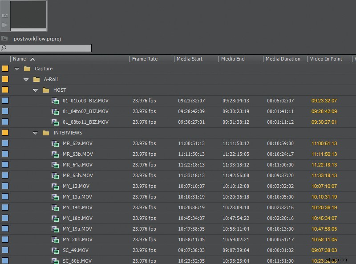Click the Media Duration column header
The height and width of the screenshot is (264, 356).
[283, 58]
